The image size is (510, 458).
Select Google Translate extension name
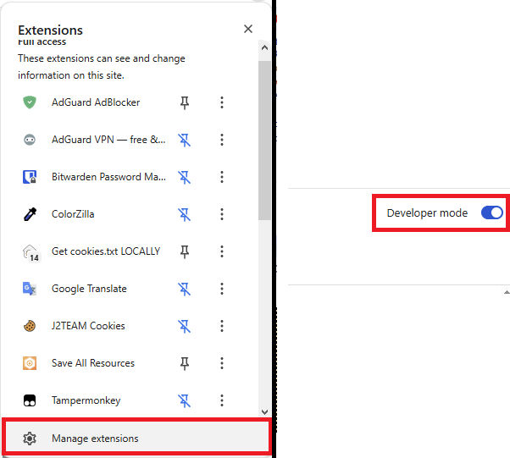pos(89,289)
